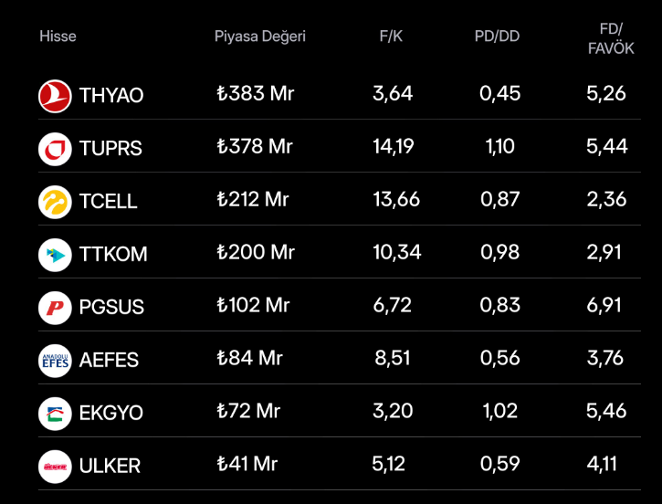Click the ULKER F/K value 5,12

tap(389, 465)
